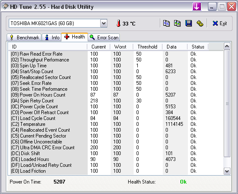Click the 218 current value
Viewport: 238px width, 194px height.
click(x=94, y=101)
